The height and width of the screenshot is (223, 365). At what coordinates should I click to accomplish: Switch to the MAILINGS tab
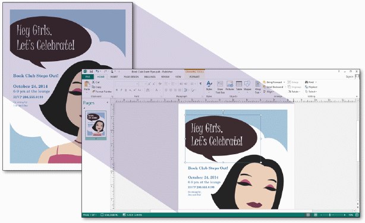point(150,77)
